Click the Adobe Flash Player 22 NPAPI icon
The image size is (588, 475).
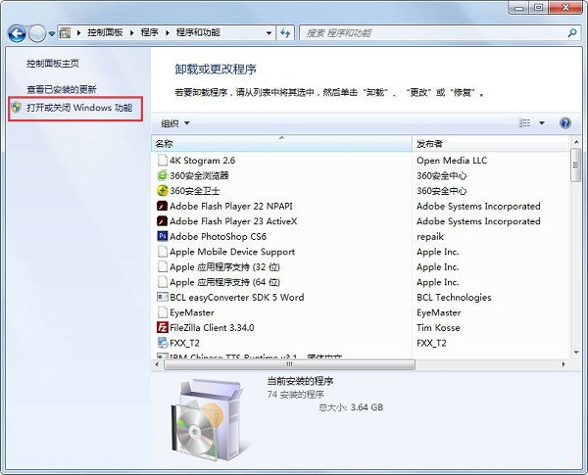[162, 206]
